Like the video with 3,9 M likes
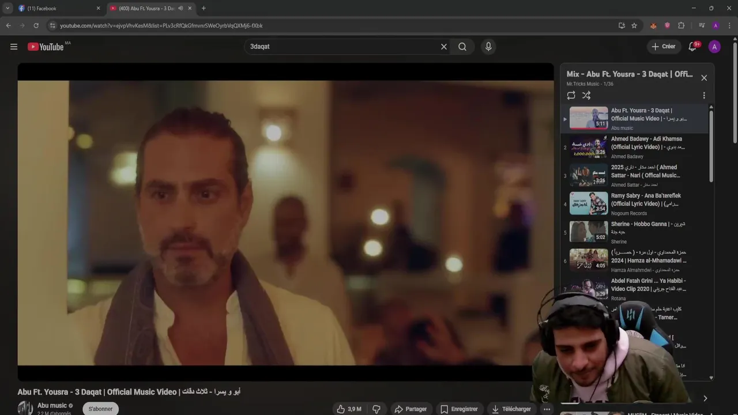This screenshot has width=738, height=415. click(x=349, y=409)
